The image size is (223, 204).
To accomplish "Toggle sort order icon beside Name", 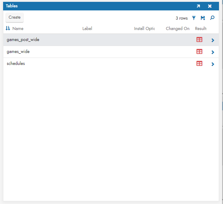I will point(8,28).
